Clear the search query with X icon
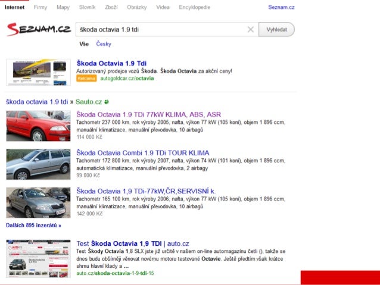 pyautogui.click(x=251, y=30)
